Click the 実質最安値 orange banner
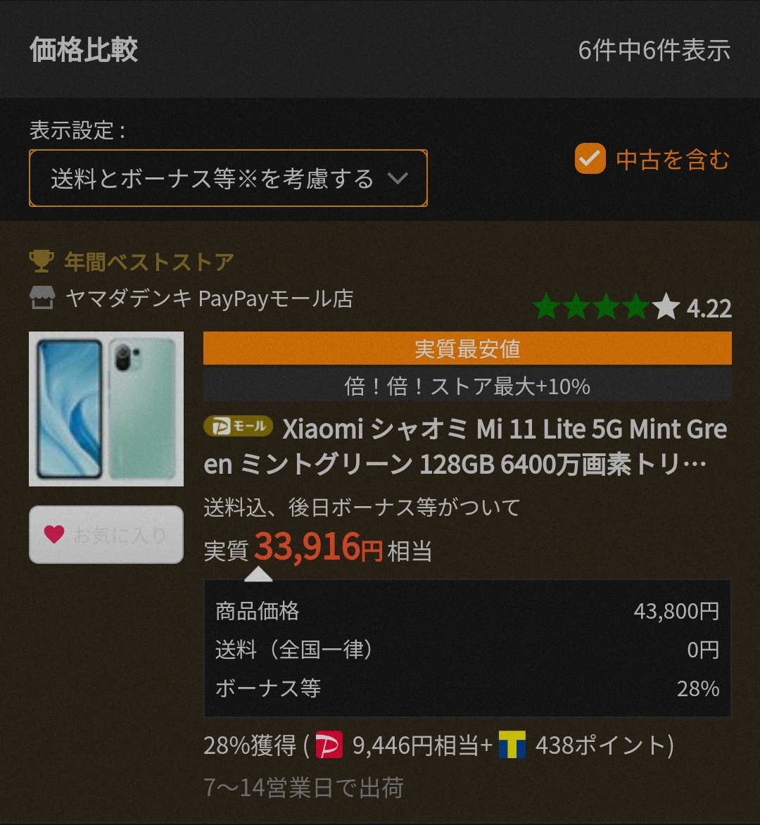760x825 pixels. point(467,348)
